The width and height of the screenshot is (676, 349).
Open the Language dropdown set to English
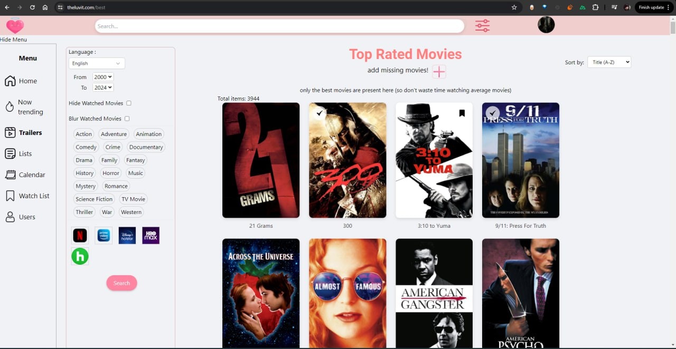pyautogui.click(x=97, y=63)
